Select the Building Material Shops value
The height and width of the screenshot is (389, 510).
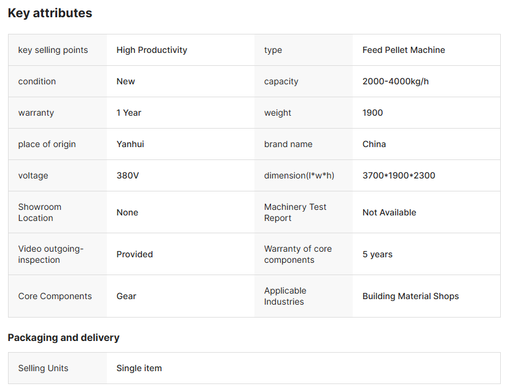(x=410, y=296)
